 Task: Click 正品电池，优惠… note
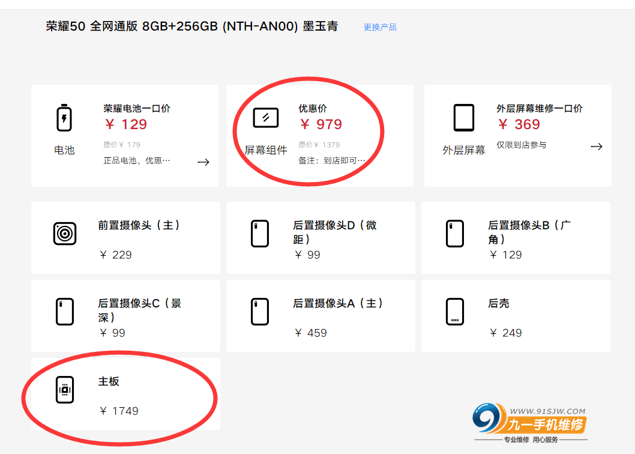click(137, 160)
